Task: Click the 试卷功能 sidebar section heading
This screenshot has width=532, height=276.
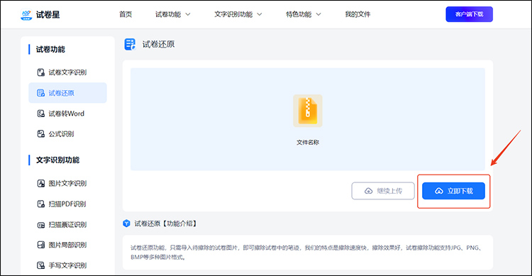Action: (50, 49)
